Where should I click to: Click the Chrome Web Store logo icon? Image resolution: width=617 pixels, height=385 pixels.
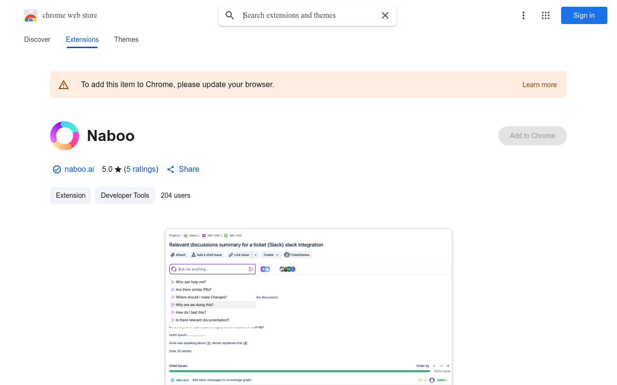click(31, 15)
